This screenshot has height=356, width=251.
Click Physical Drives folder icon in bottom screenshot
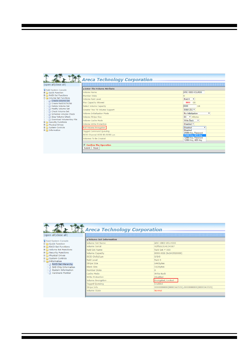coord(47,256)
